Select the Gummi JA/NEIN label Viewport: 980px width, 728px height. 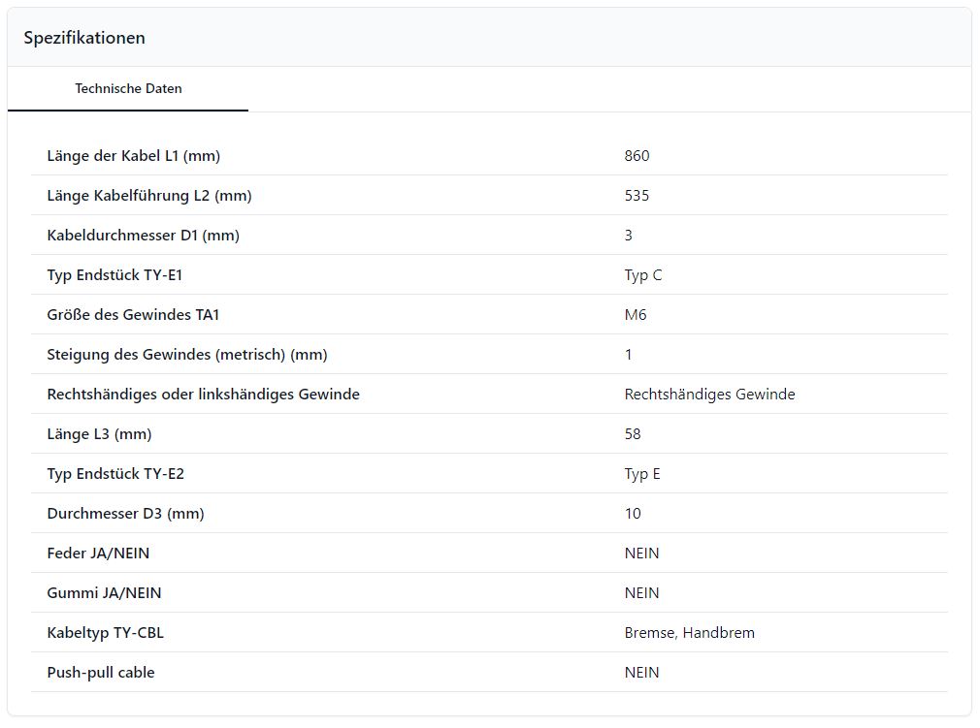click(x=104, y=593)
